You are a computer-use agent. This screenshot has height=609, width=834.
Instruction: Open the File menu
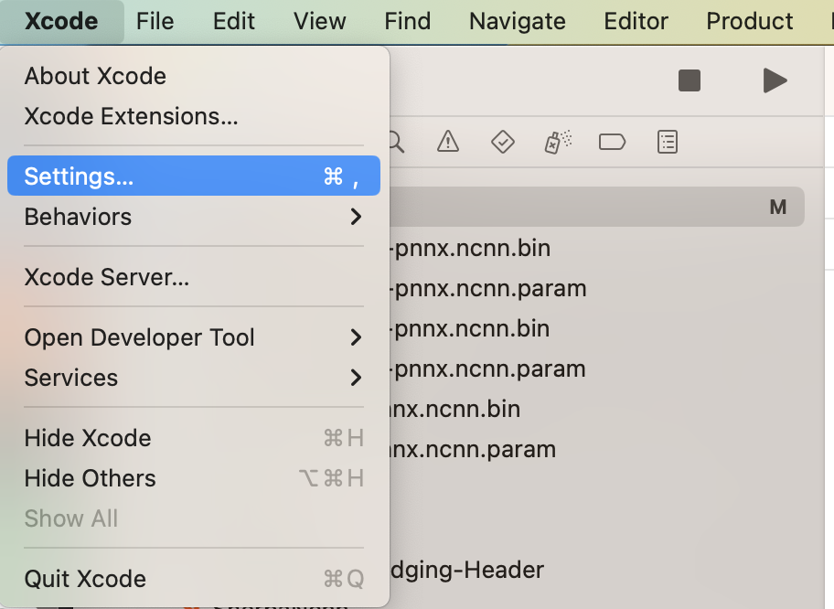click(x=155, y=21)
